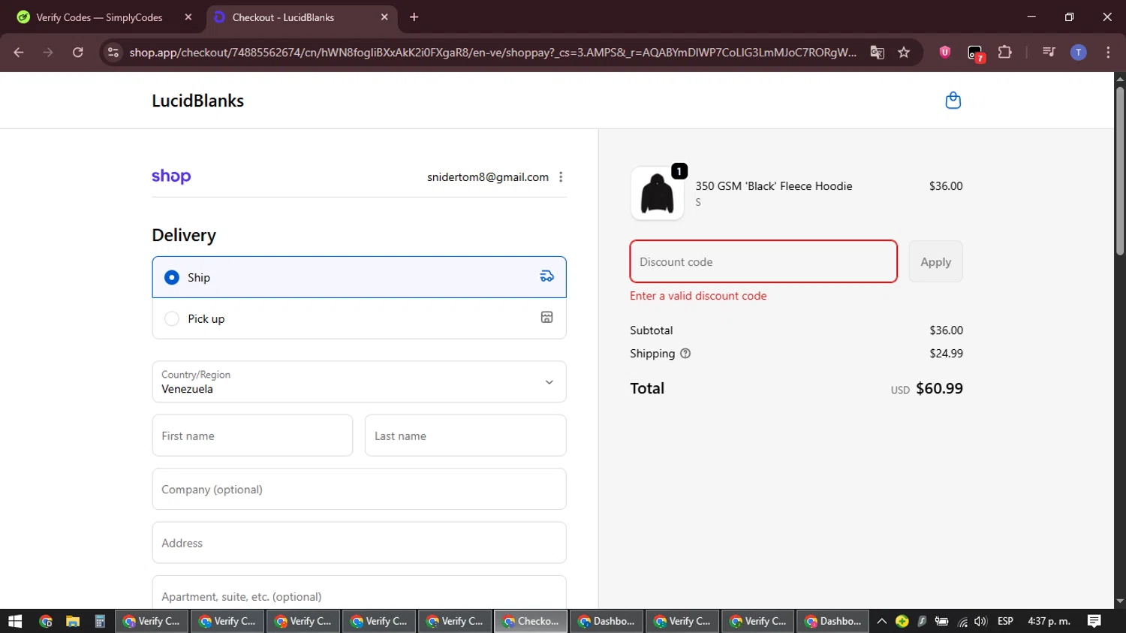Open the Extensions puzzle menu
This screenshot has height=633, width=1126.
(x=1005, y=52)
